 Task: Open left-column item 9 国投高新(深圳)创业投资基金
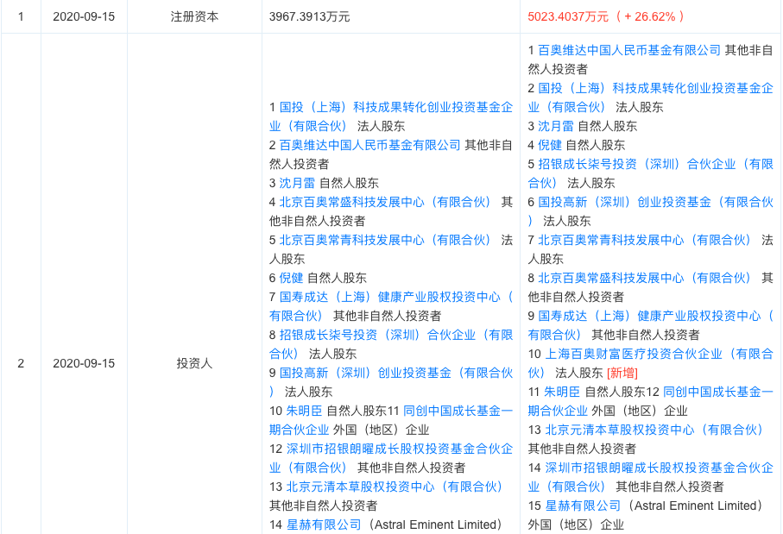coord(395,373)
